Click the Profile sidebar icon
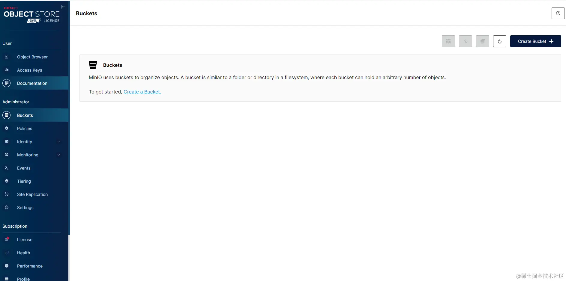This screenshot has width=566, height=281. (7, 279)
